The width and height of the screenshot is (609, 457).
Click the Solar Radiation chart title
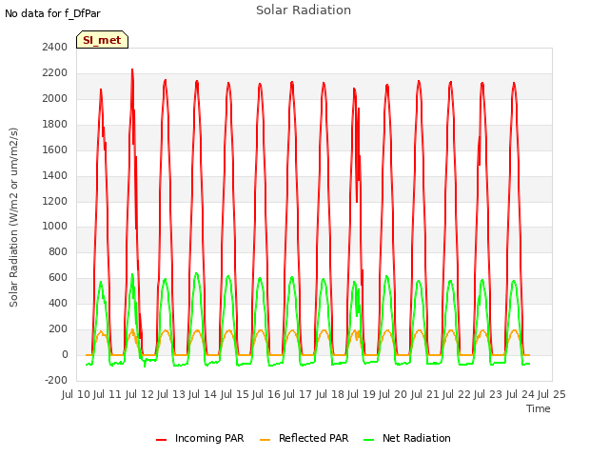(x=304, y=10)
